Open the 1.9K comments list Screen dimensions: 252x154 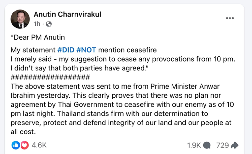[x=194, y=145]
